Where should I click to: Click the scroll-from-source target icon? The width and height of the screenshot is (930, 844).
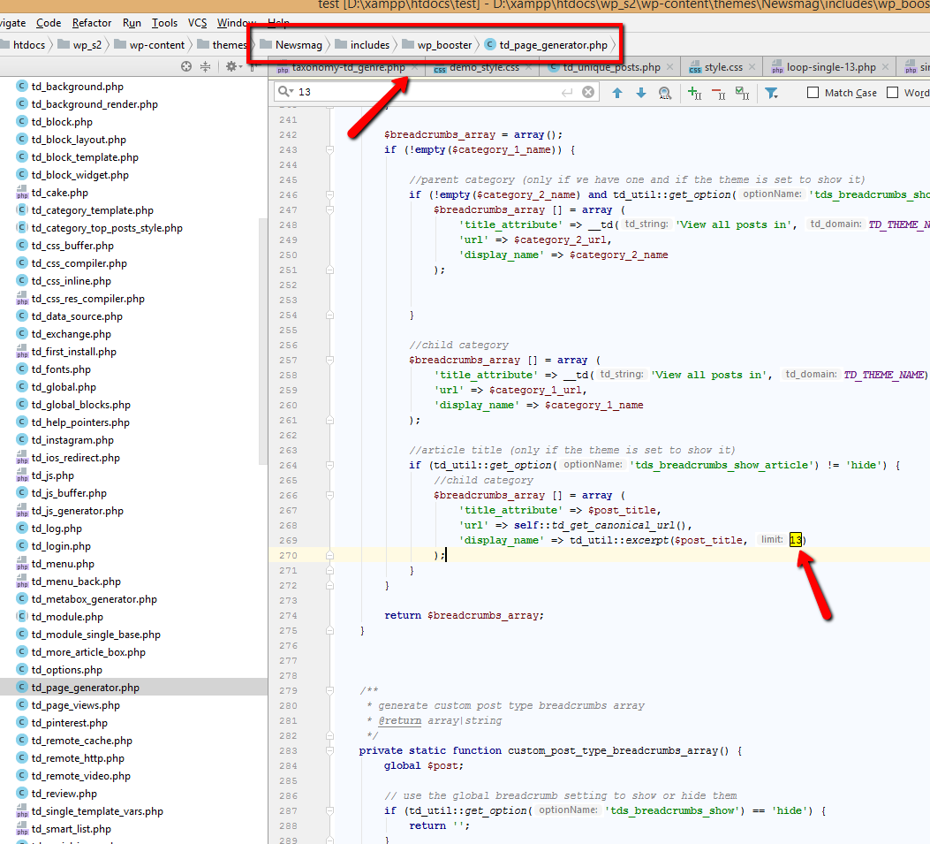(186, 66)
